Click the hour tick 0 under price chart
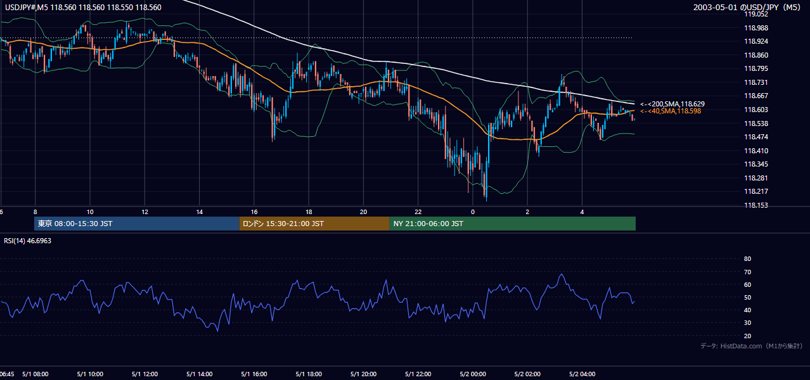 tap(473, 212)
